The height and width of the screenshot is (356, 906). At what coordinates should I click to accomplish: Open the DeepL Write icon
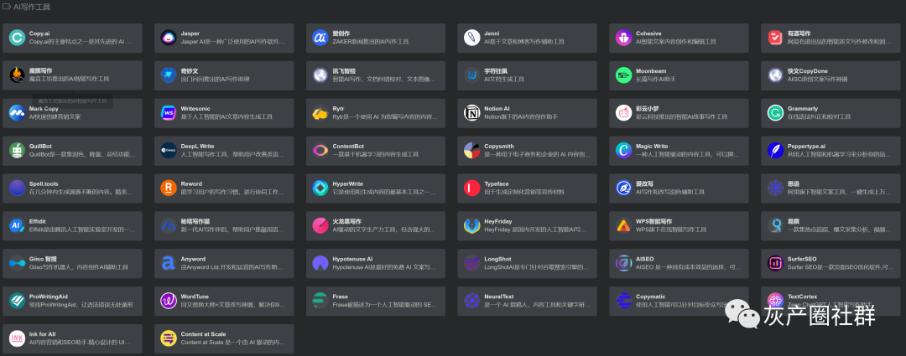coord(169,151)
